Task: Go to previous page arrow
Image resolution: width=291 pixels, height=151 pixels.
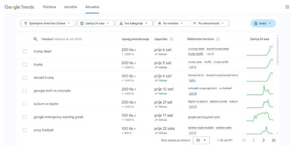Action: [253, 140]
